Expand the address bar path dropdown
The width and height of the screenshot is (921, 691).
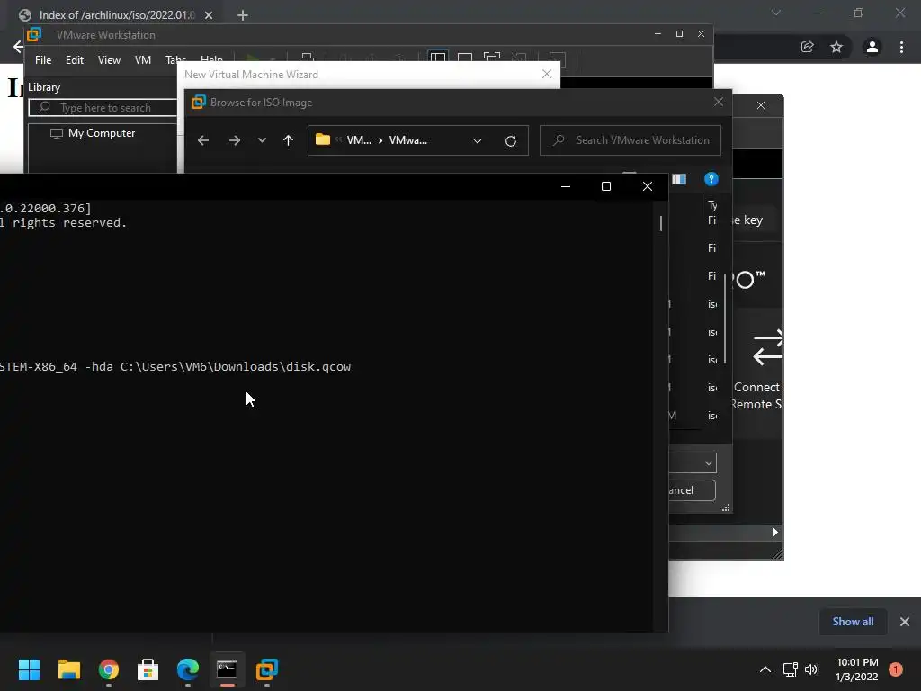tap(478, 141)
